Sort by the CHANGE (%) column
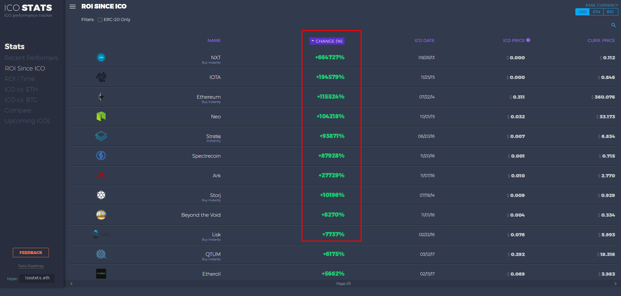Viewport: 621px width, 296px height. point(327,41)
